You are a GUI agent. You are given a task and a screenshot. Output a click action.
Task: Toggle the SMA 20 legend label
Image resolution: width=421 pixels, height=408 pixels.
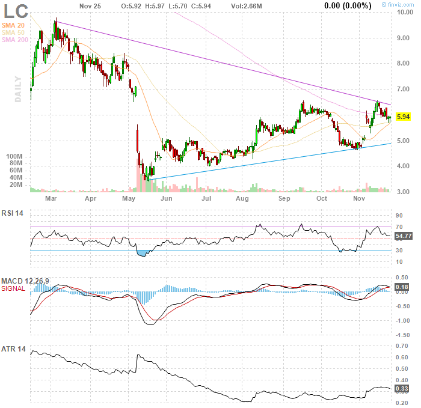click(x=13, y=25)
